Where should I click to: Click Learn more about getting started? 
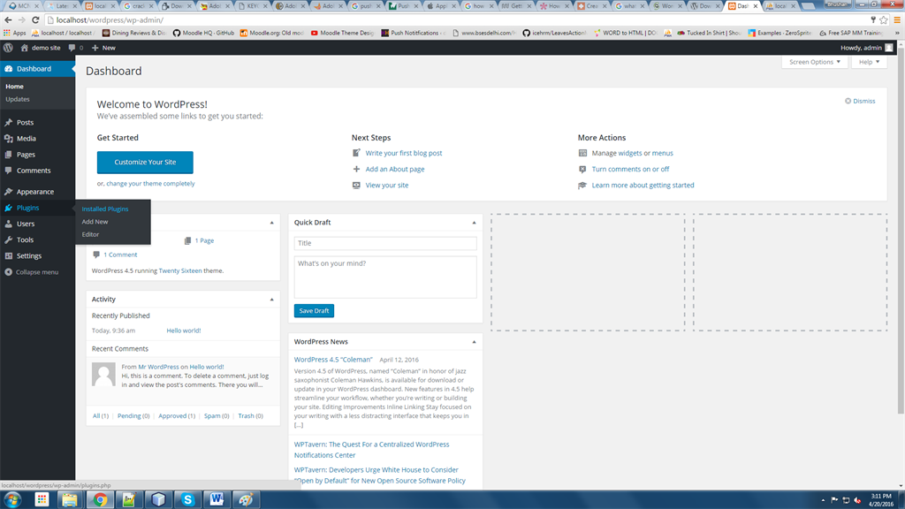tap(643, 186)
